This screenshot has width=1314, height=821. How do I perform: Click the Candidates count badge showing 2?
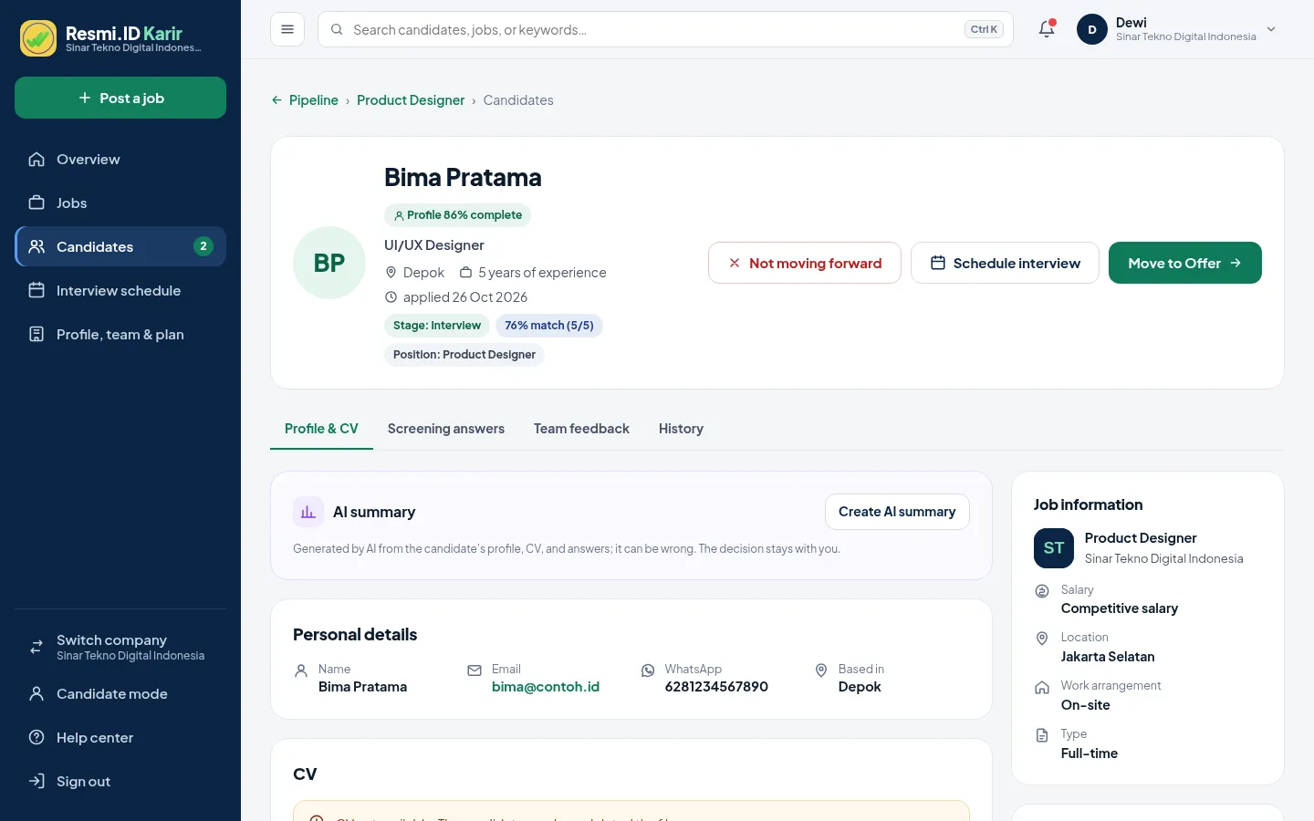203,246
